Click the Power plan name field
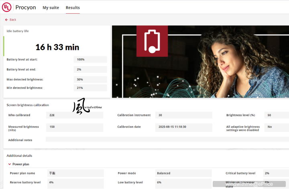Screen dimensions: 289x189 coord(75,173)
